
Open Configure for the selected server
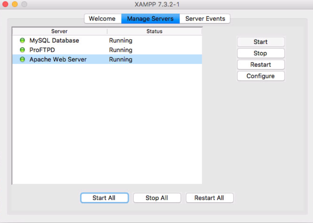261,76
